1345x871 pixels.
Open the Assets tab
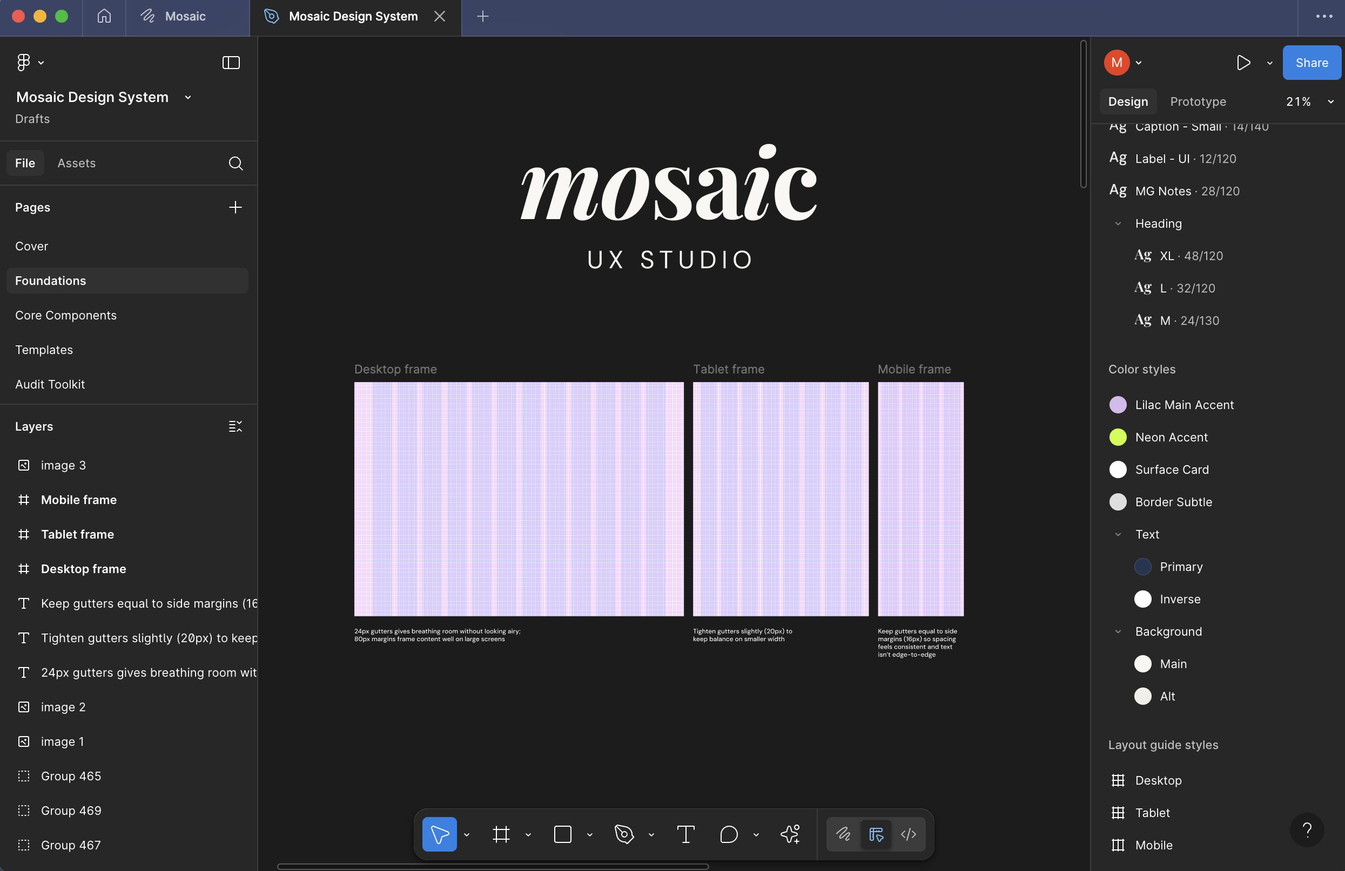tap(76, 163)
